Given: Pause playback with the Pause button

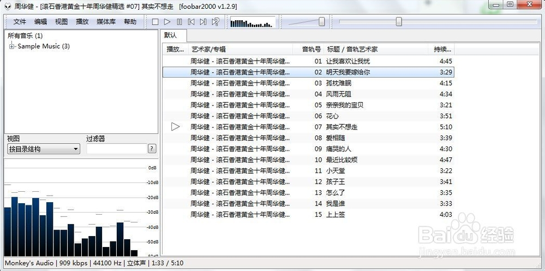Looking at the screenshot, I should coord(179,22).
